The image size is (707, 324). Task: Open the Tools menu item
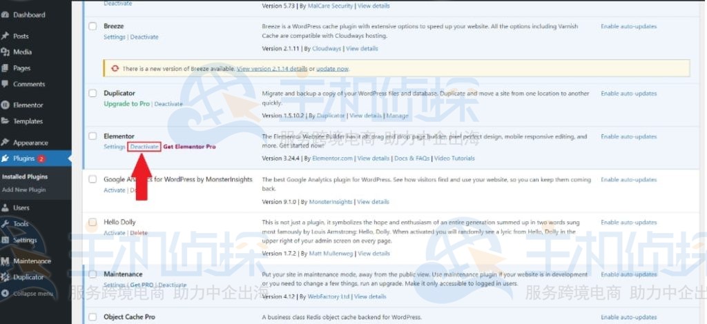coord(21,223)
